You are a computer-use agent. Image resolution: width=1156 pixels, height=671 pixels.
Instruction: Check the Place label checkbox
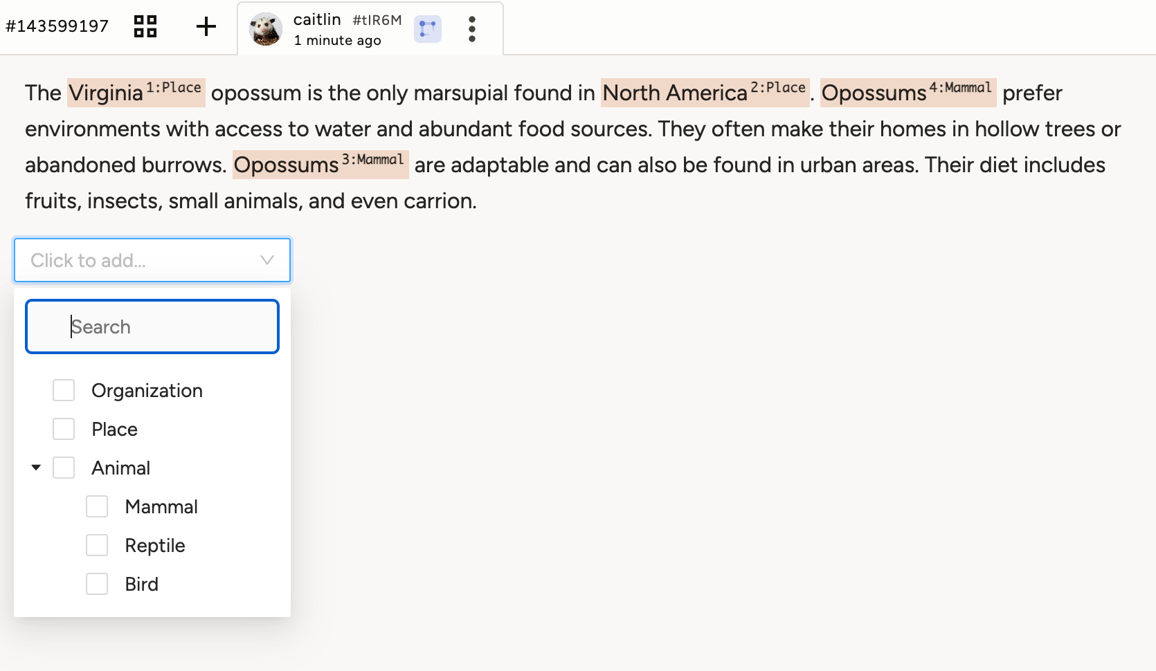pos(63,428)
